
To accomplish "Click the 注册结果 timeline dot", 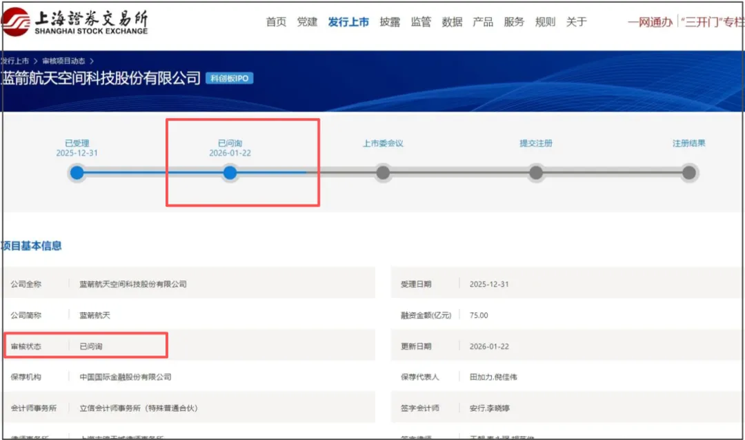I will tap(689, 172).
